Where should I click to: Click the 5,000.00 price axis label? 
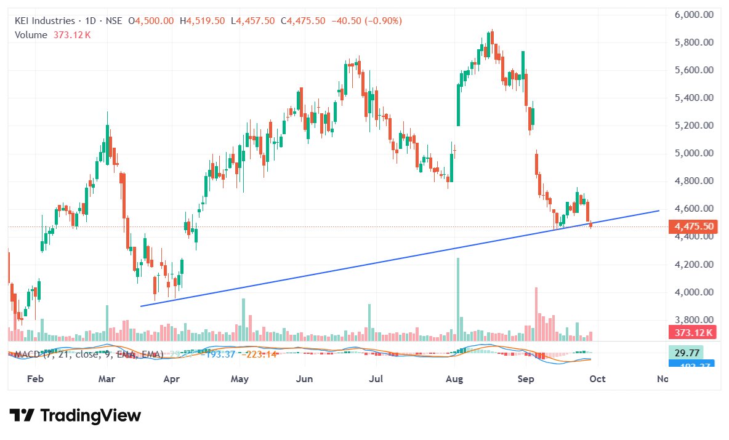point(694,153)
